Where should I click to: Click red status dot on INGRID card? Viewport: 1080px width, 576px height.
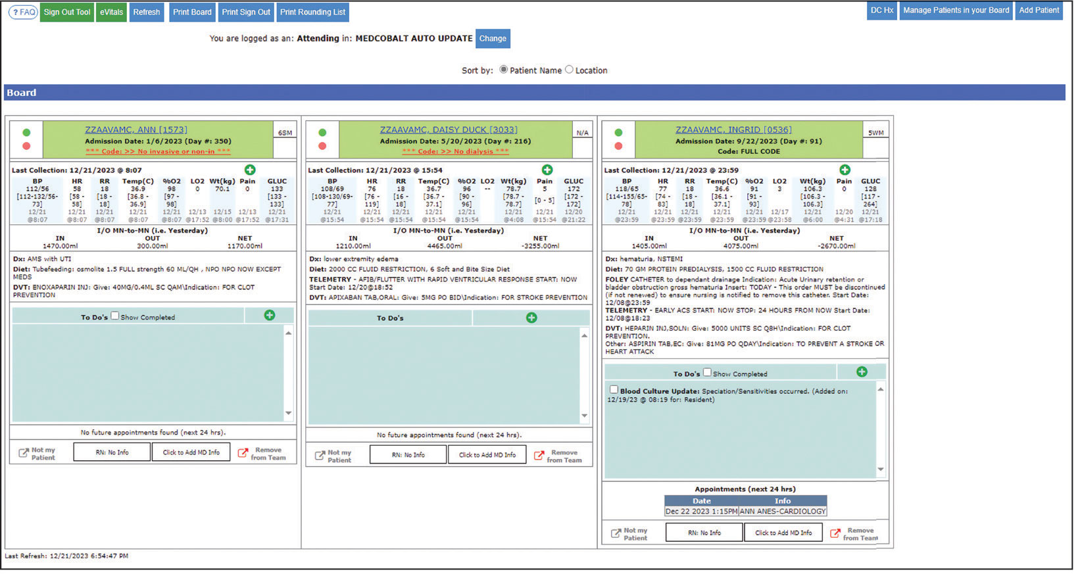point(618,146)
